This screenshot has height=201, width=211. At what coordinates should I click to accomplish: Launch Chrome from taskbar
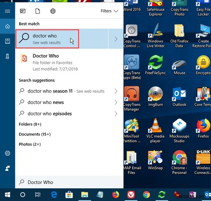coord(146,194)
